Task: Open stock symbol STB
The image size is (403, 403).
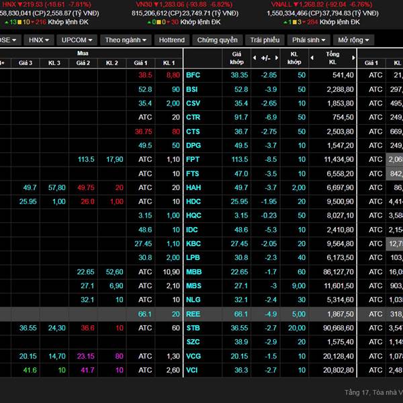Action: coord(193,328)
